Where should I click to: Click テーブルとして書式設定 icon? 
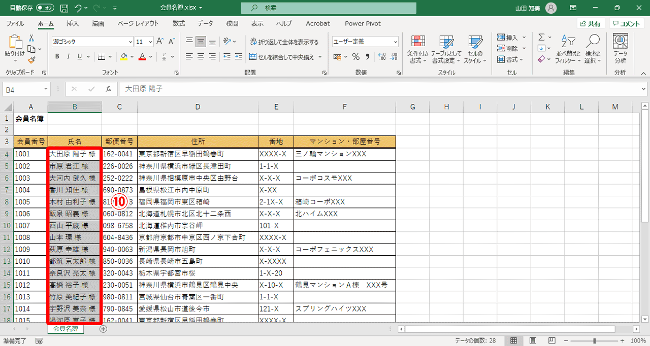tap(446, 49)
